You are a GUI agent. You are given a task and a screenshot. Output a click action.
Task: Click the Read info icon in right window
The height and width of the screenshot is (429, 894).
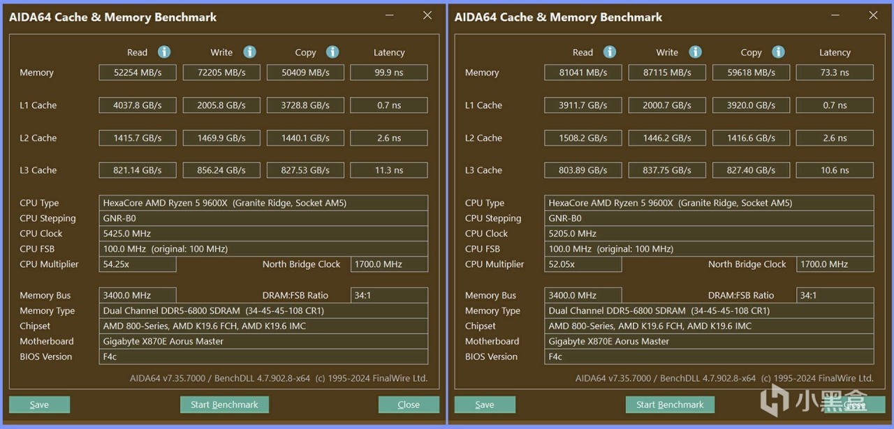[610, 52]
